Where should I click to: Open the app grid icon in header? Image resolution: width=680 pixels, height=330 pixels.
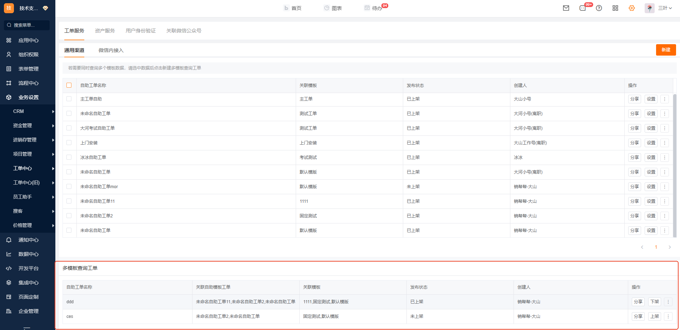pos(615,8)
